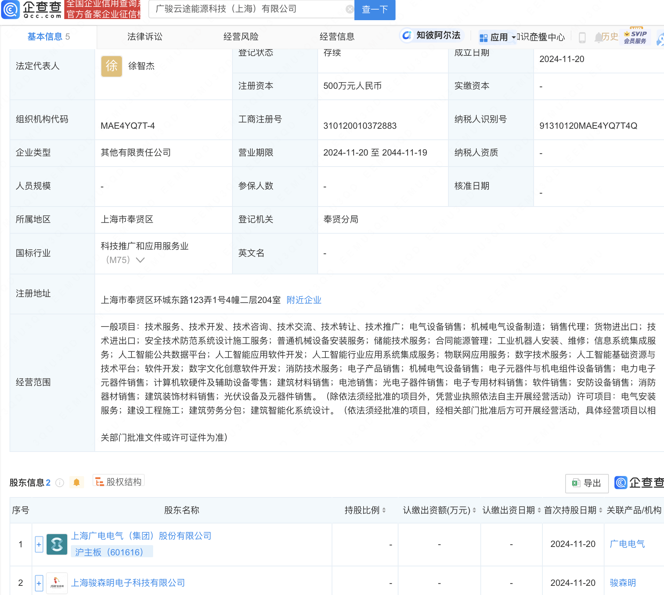664x595 pixels.
Task: Open 股权结构 equity structure chart
Action: (x=118, y=482)
